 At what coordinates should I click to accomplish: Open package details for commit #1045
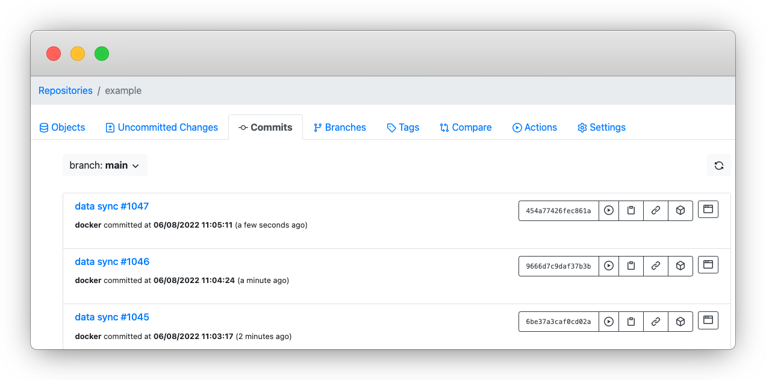tap(680, 321)
